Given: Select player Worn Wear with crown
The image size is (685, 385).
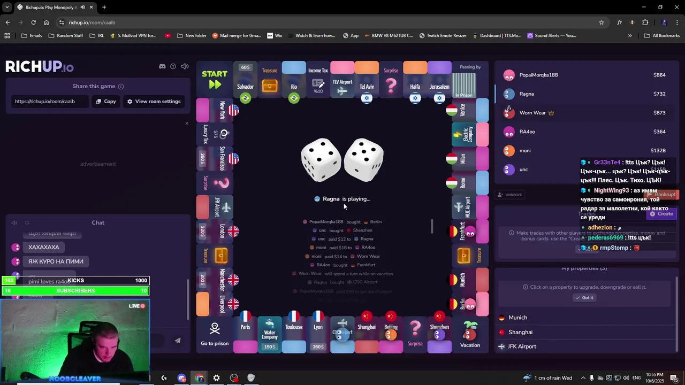Looking at the screenshot, I should pos(584,113).
